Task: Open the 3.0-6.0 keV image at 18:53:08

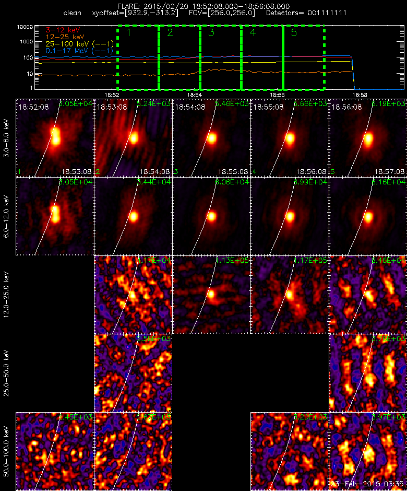Action: pyautogui.click(x=133, y=138)
